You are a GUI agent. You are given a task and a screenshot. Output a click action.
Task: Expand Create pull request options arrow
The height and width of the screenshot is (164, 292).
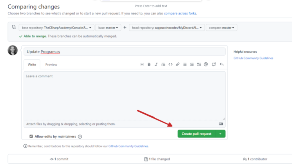pyautogui.click(x=220, y=134)
